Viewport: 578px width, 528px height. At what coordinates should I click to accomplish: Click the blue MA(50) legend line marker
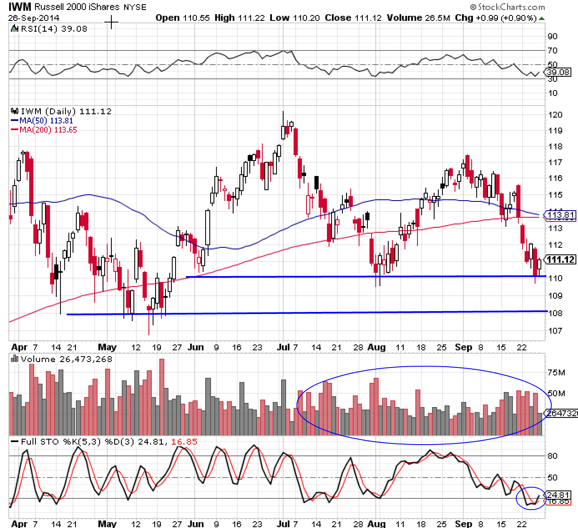(x=15, y=121)
